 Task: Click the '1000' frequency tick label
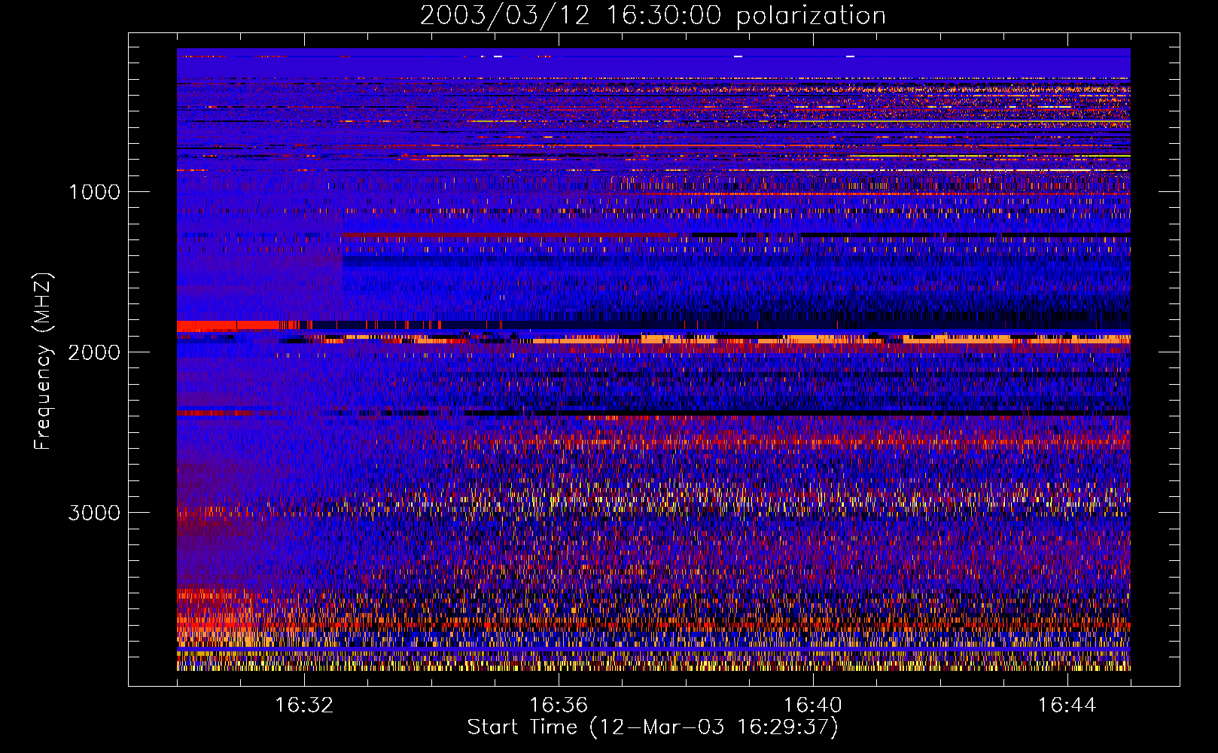tap(94, 192)
